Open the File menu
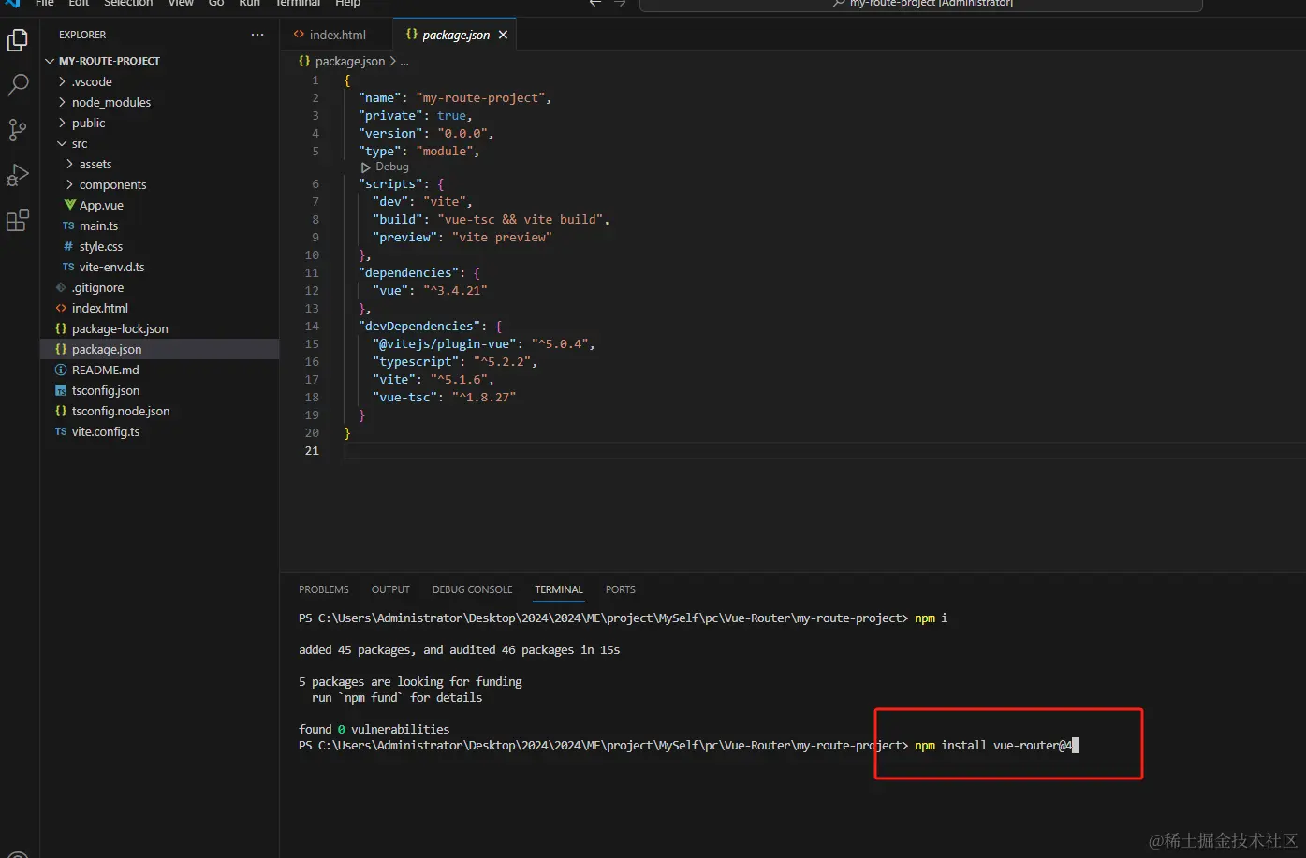The image size is (1306, 858). click(45, 3)
